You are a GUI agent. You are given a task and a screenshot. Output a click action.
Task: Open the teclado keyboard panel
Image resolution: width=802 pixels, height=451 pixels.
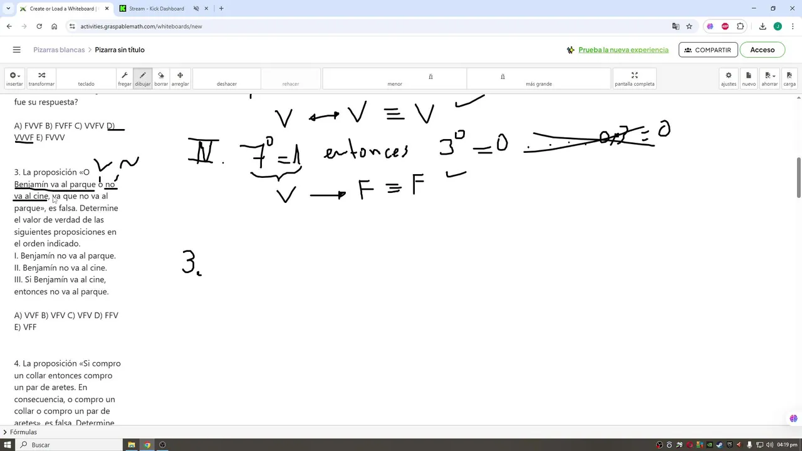(x=86, y=79)
